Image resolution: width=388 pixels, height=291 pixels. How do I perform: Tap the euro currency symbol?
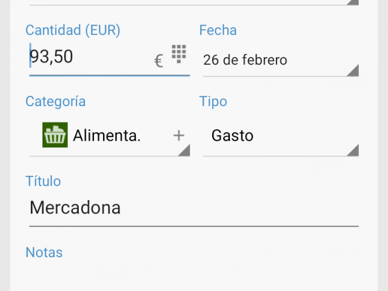tap(159, 61)
